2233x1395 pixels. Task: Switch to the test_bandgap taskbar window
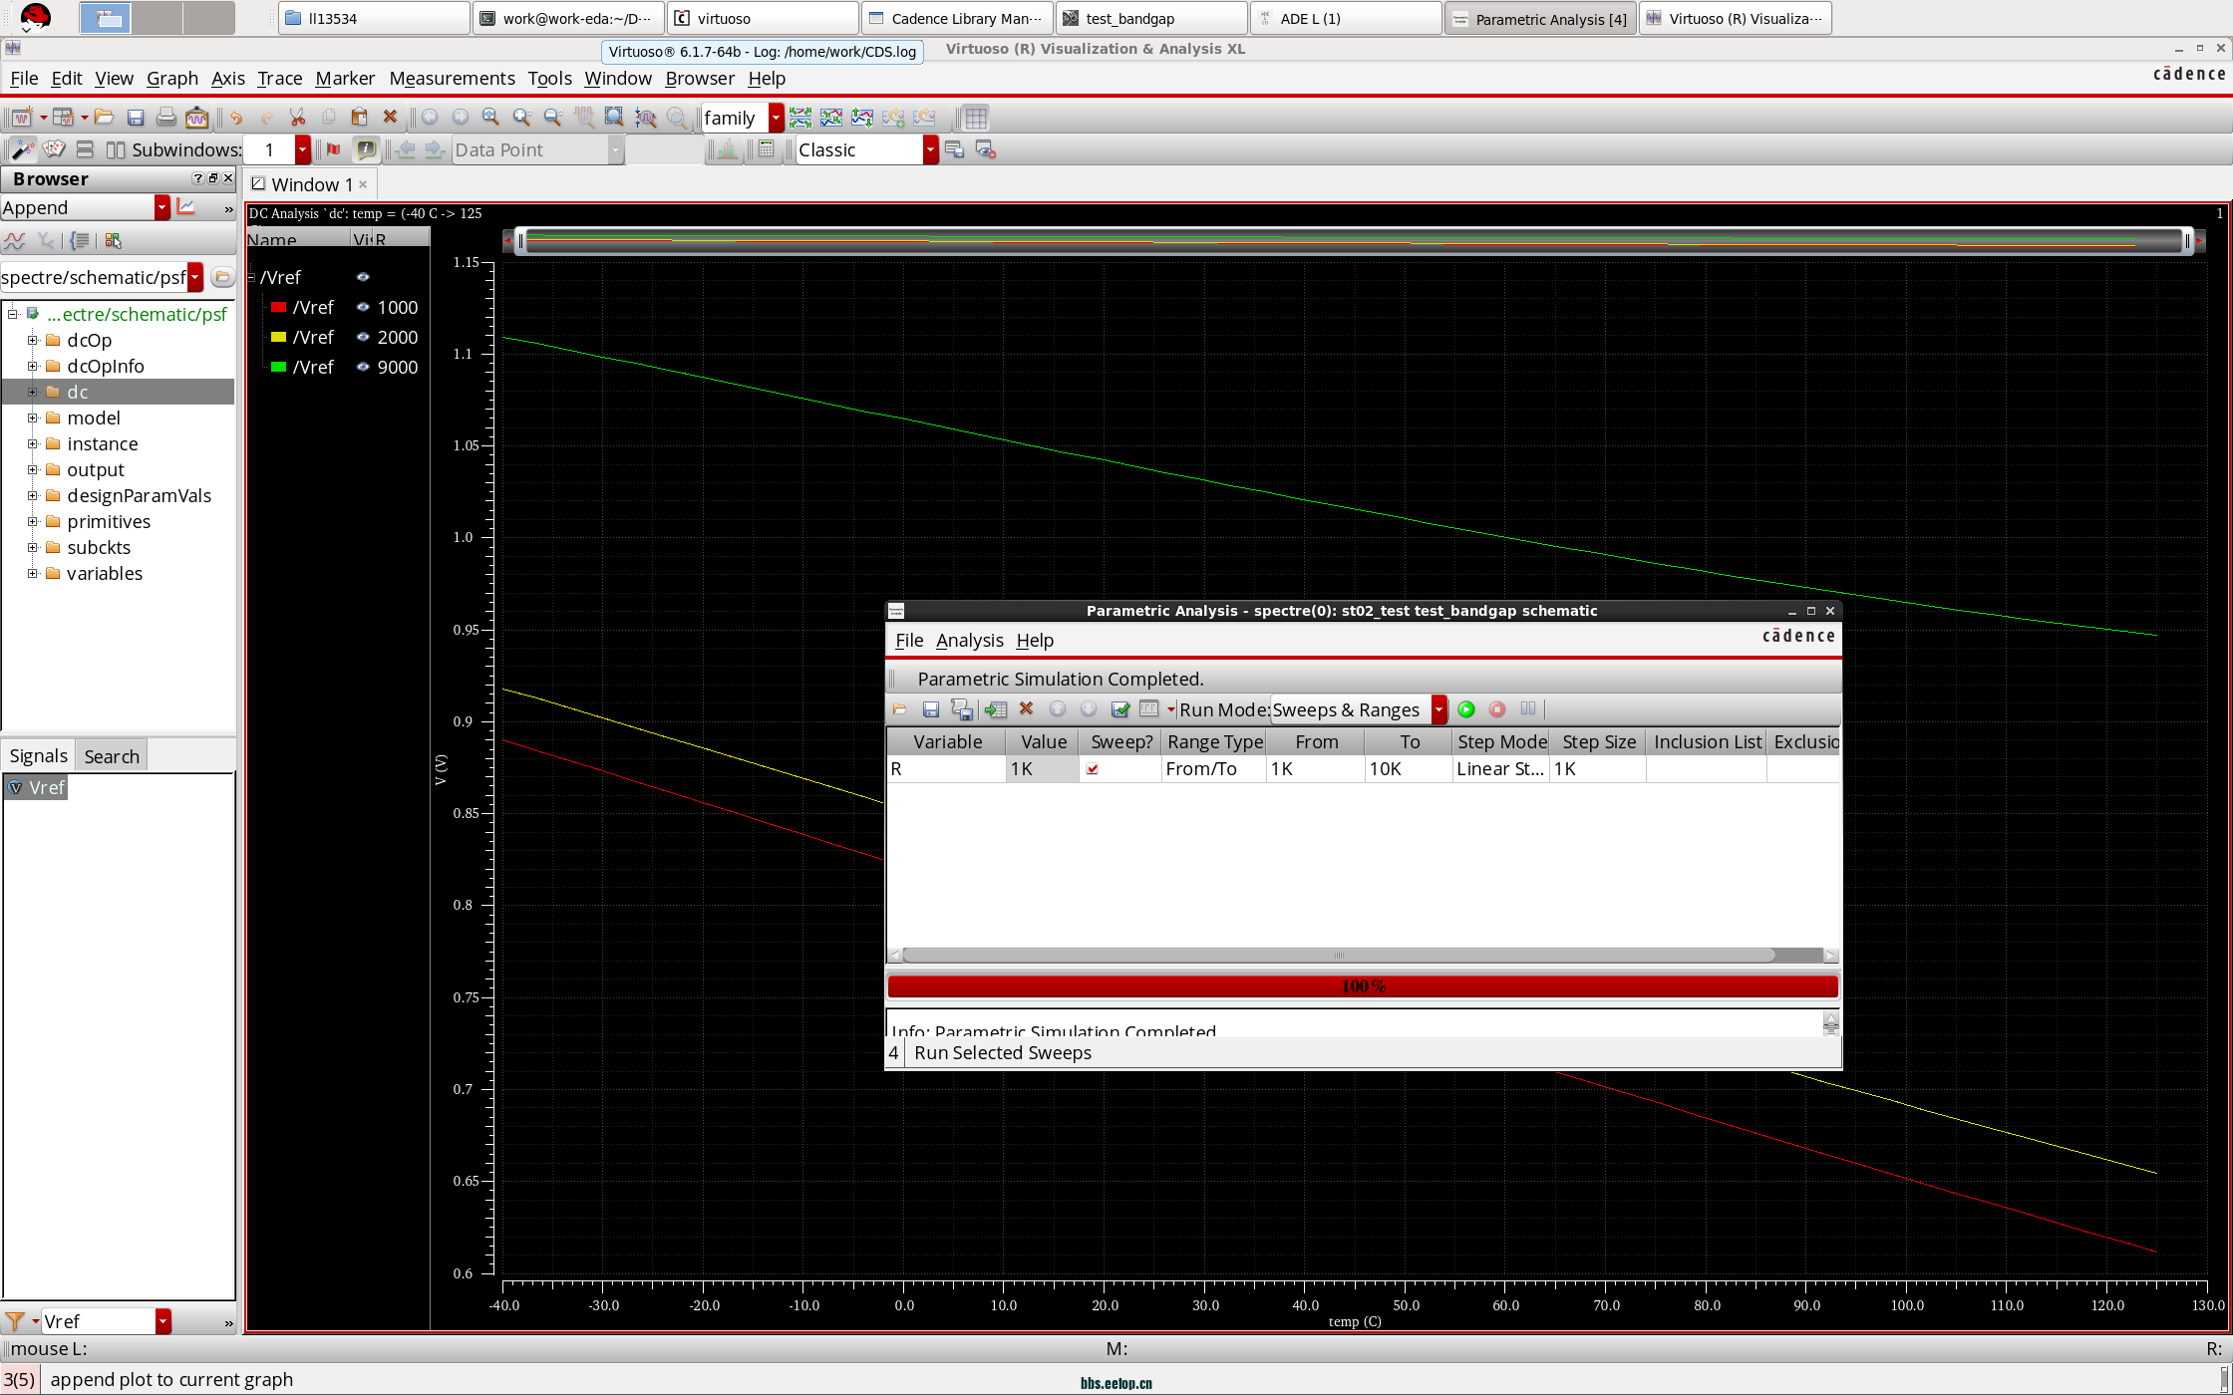tap(1153, 18)
